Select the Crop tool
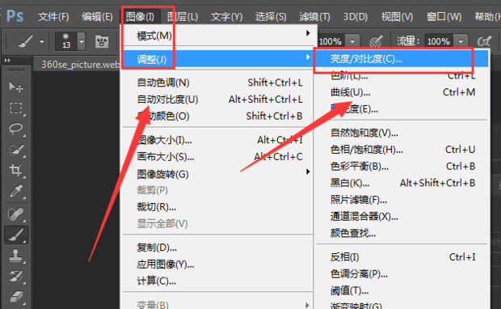Screen dimensions: 501x309 point(15,170)
